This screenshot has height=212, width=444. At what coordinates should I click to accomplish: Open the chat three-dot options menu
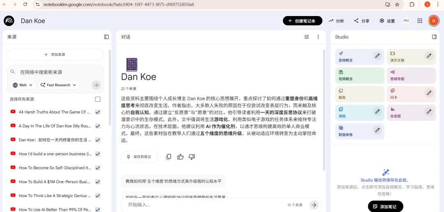tap(318, 37)
